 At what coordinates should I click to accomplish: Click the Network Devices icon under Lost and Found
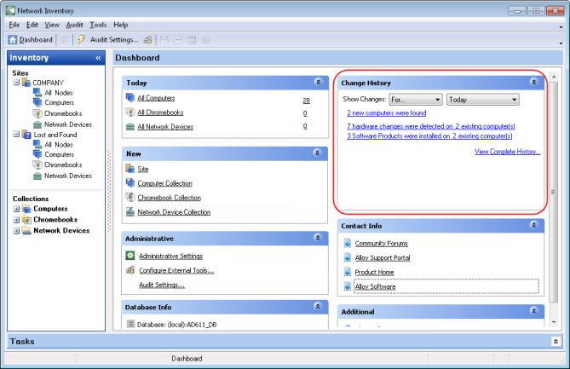coord(37,176)
